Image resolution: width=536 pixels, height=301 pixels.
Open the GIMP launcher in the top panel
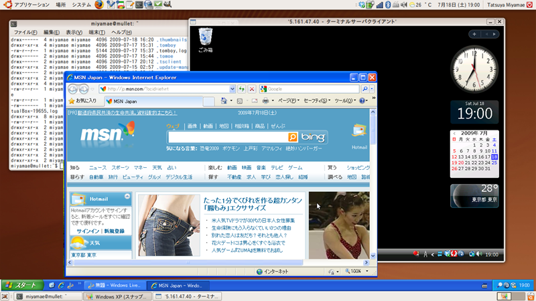167,5
